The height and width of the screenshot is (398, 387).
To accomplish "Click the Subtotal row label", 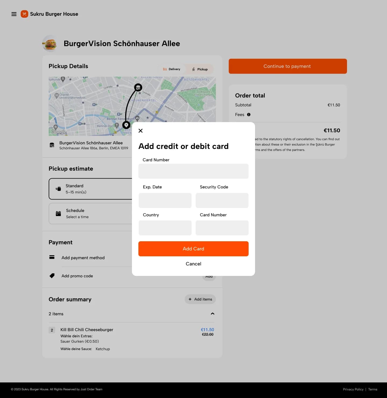I will pos(243,105).
